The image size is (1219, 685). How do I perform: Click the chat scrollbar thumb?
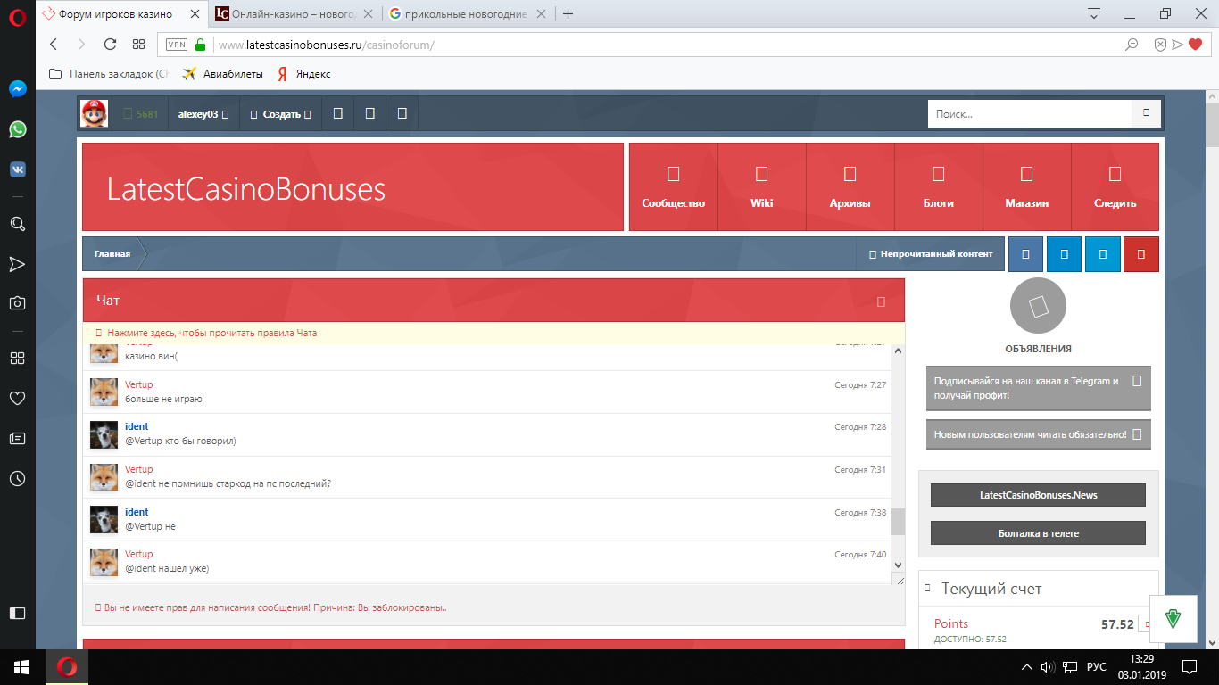898,521
